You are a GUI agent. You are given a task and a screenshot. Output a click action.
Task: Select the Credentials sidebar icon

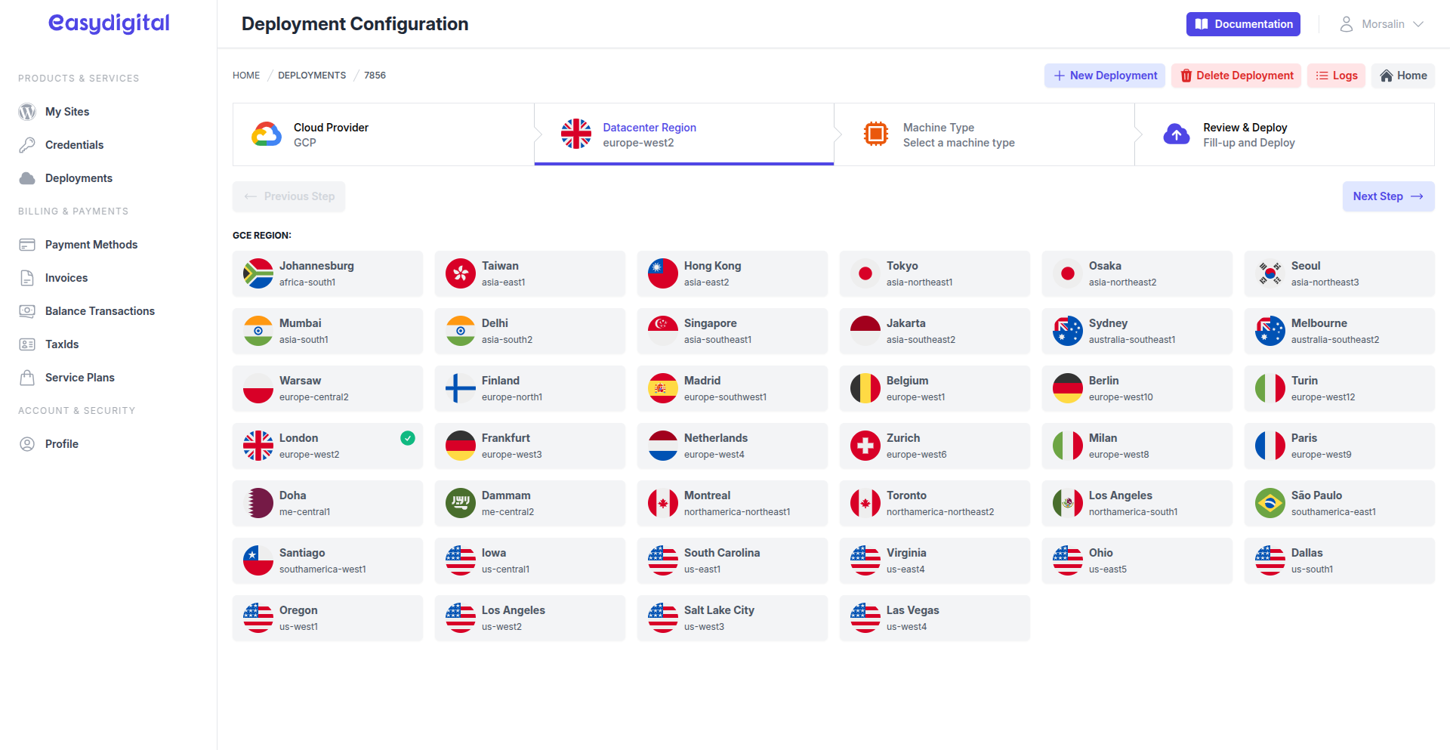28,144
